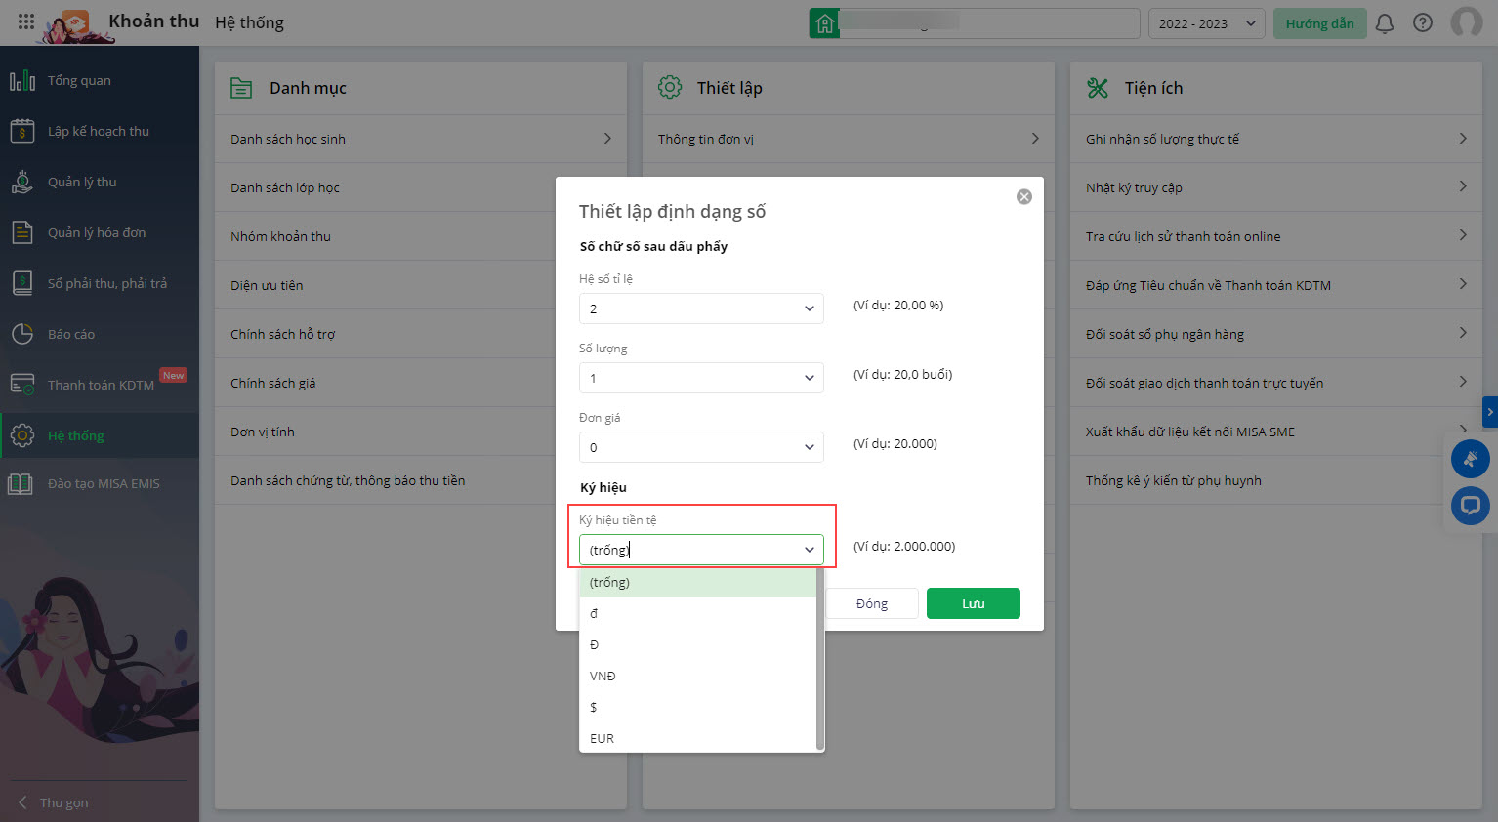1498x822 pixels.
Task: Open the Số lượng decimal dropdown
Action: click(x=701, y=378)
